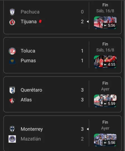Click the Atlas score of 3
The width and height of the screenshot is (125, 151).
pos(82,100)
